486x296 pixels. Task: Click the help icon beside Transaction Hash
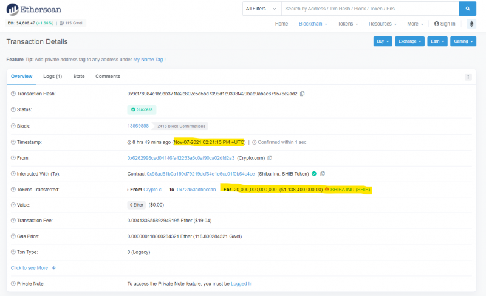[x=13, y=94]
